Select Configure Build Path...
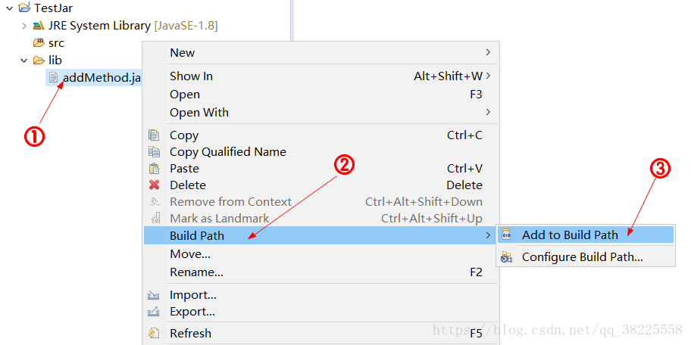The image size is (691, 345). point(586,257)
